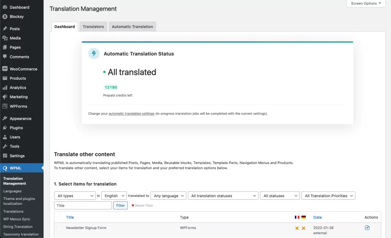
Task: Switch to the Automatic Translation tab
Action: [132, 27]
